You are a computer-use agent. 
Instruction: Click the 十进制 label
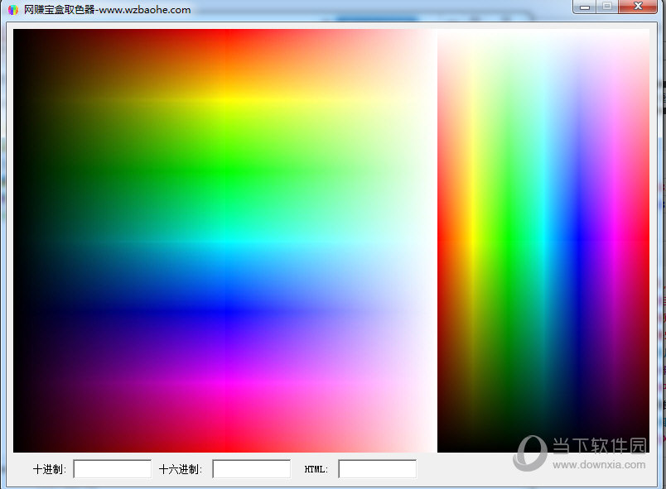(49, 469)
